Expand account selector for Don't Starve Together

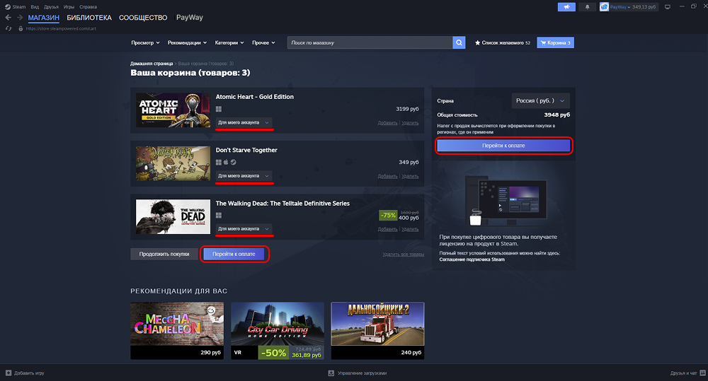click(244, 176)
